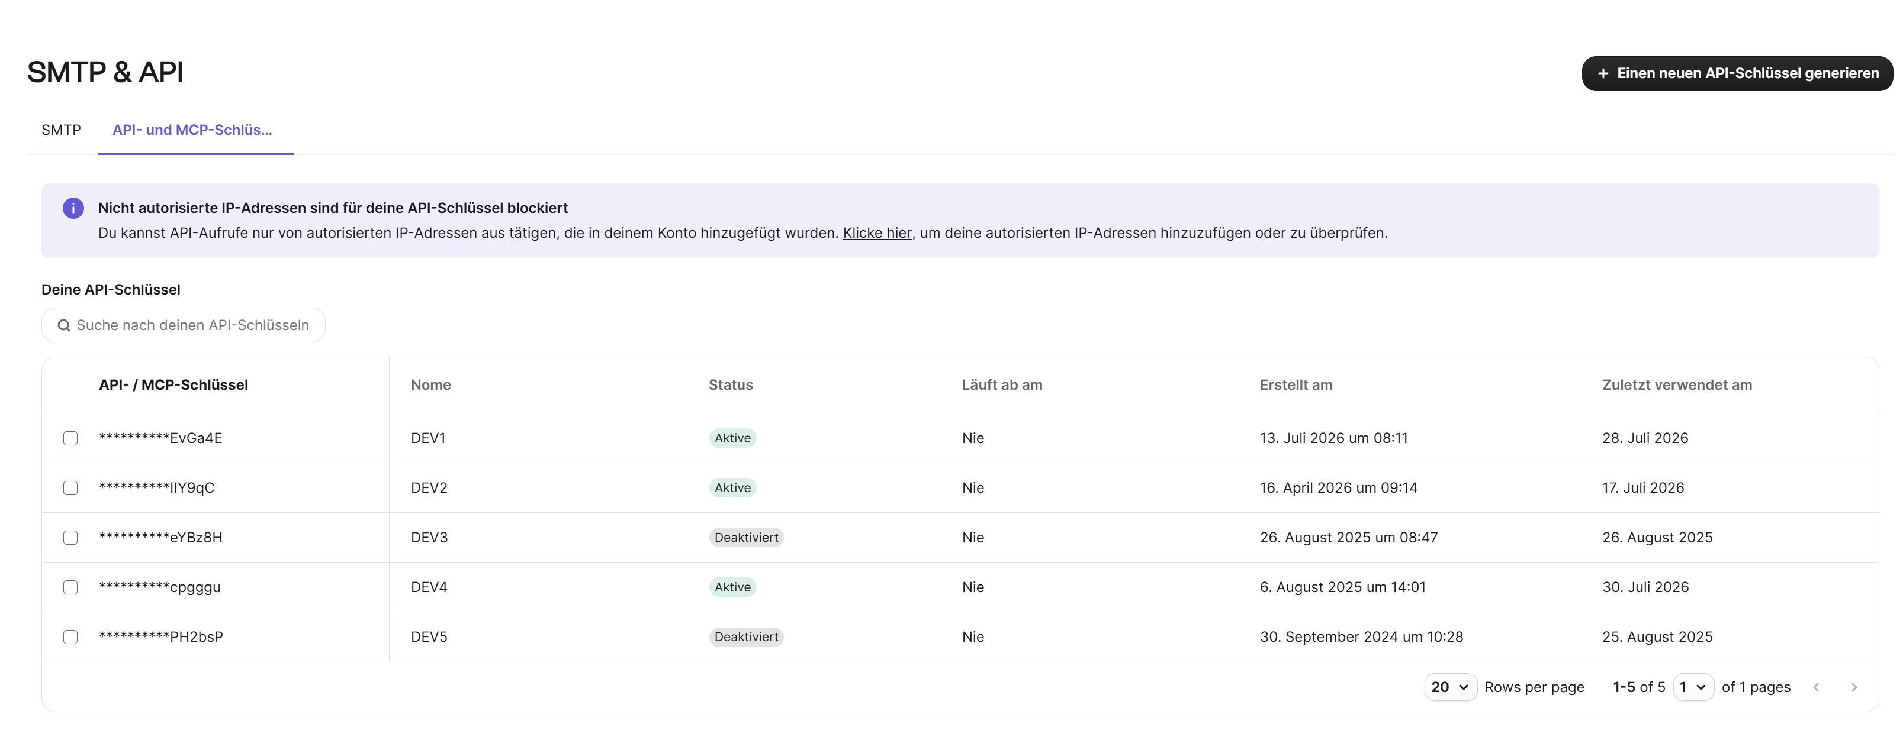Switch to the SMTP tab
The height and width of the screenshot is (737, 1903).
pos(62,130)
